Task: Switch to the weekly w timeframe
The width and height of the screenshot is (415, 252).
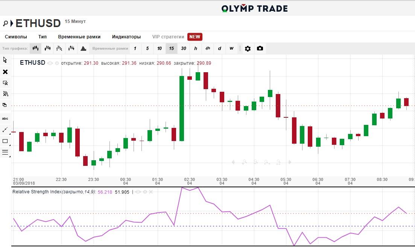Action: coord(232,49)
